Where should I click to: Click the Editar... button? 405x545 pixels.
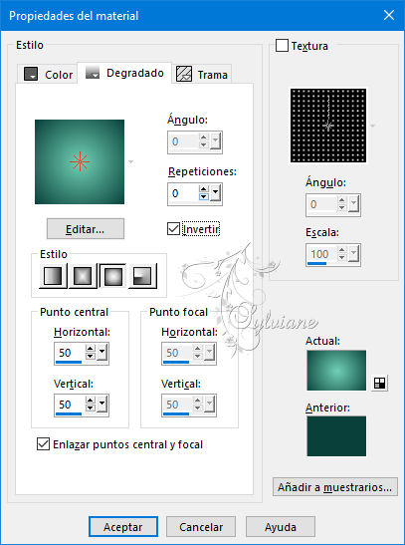pos(86,229)
